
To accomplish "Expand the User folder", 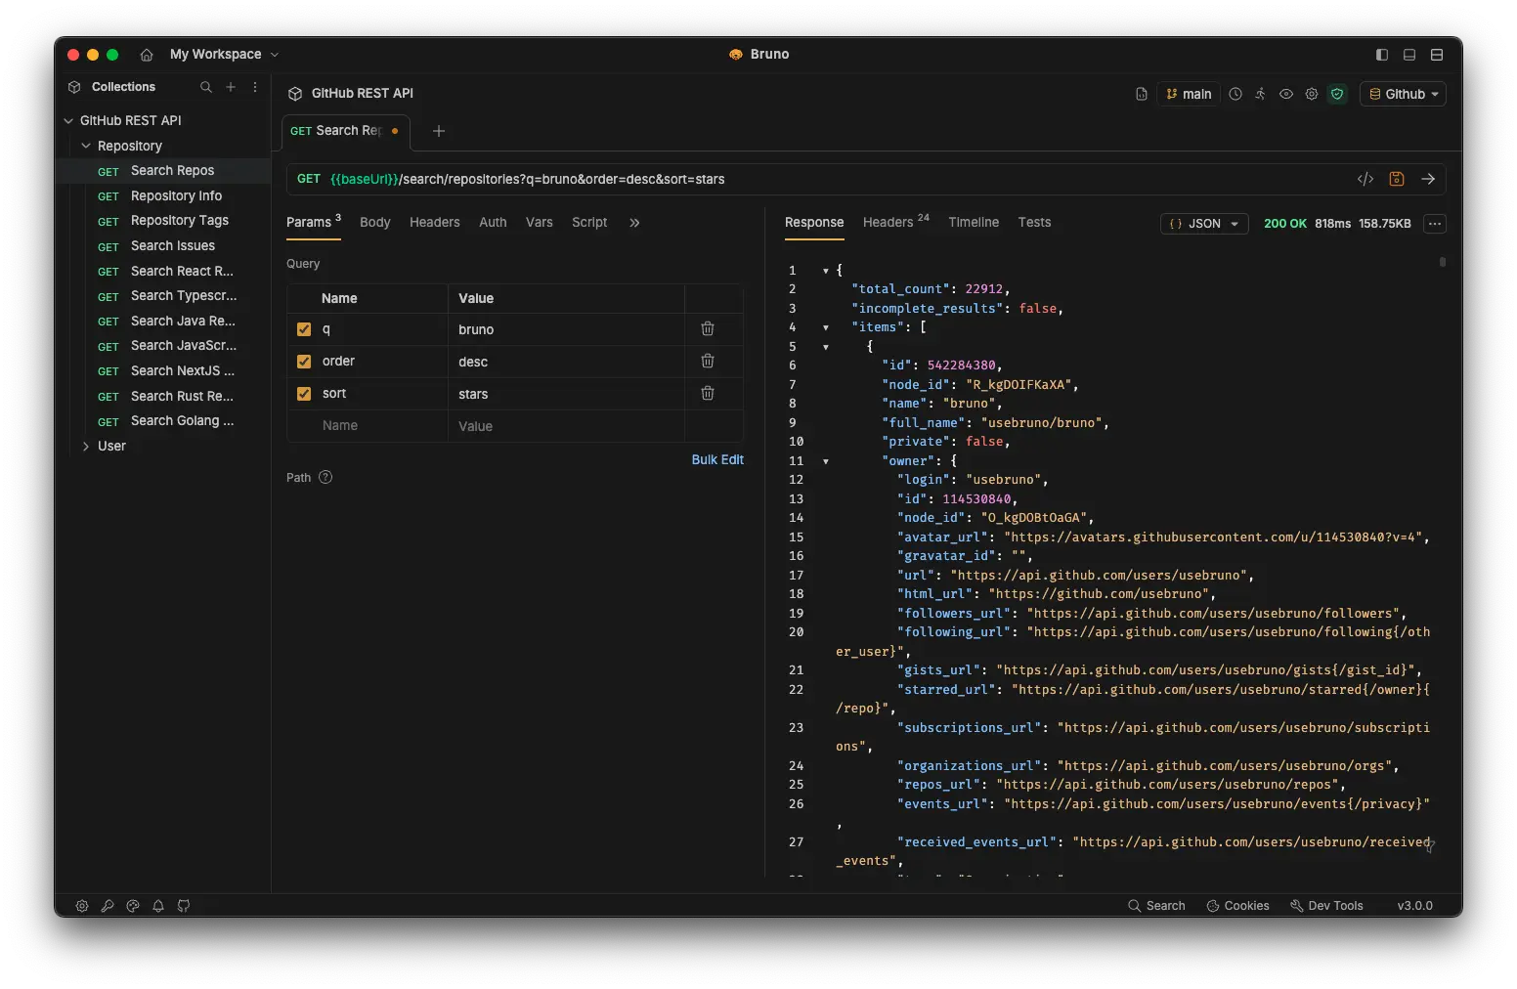I will pyautogui.click(x=87, y=447).
